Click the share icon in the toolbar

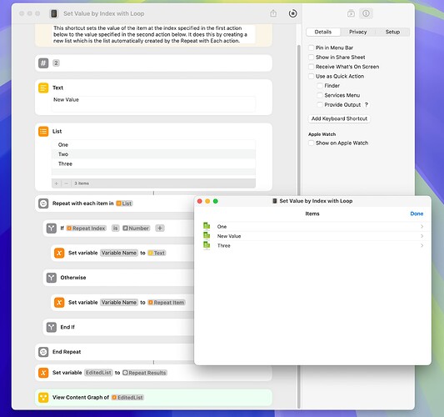coord(273,13)
